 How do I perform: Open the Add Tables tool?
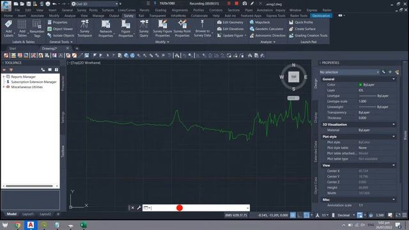pyautogui.click(x=22, y=28)
